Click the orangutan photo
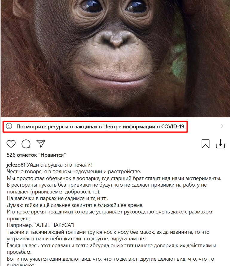Image resolution: width=230 pixels, height=266 pixels. pyautogui.click(x=115, y=59)
